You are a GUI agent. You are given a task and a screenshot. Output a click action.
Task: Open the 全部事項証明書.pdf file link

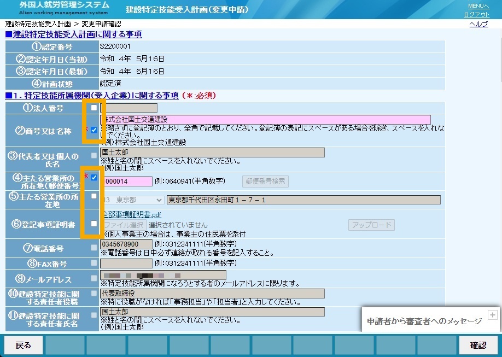click(131, 214)
